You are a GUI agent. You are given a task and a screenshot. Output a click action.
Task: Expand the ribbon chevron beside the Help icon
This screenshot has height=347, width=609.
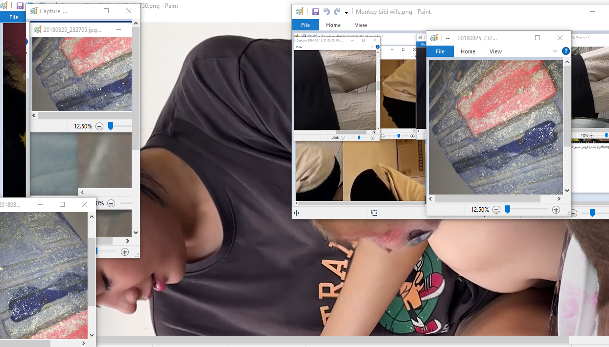click(x=555, y=51)
